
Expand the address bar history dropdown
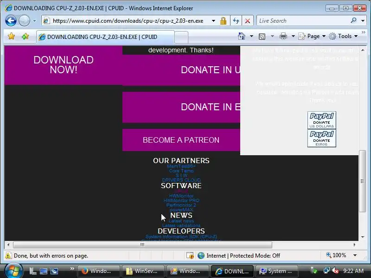pos(213,21)
